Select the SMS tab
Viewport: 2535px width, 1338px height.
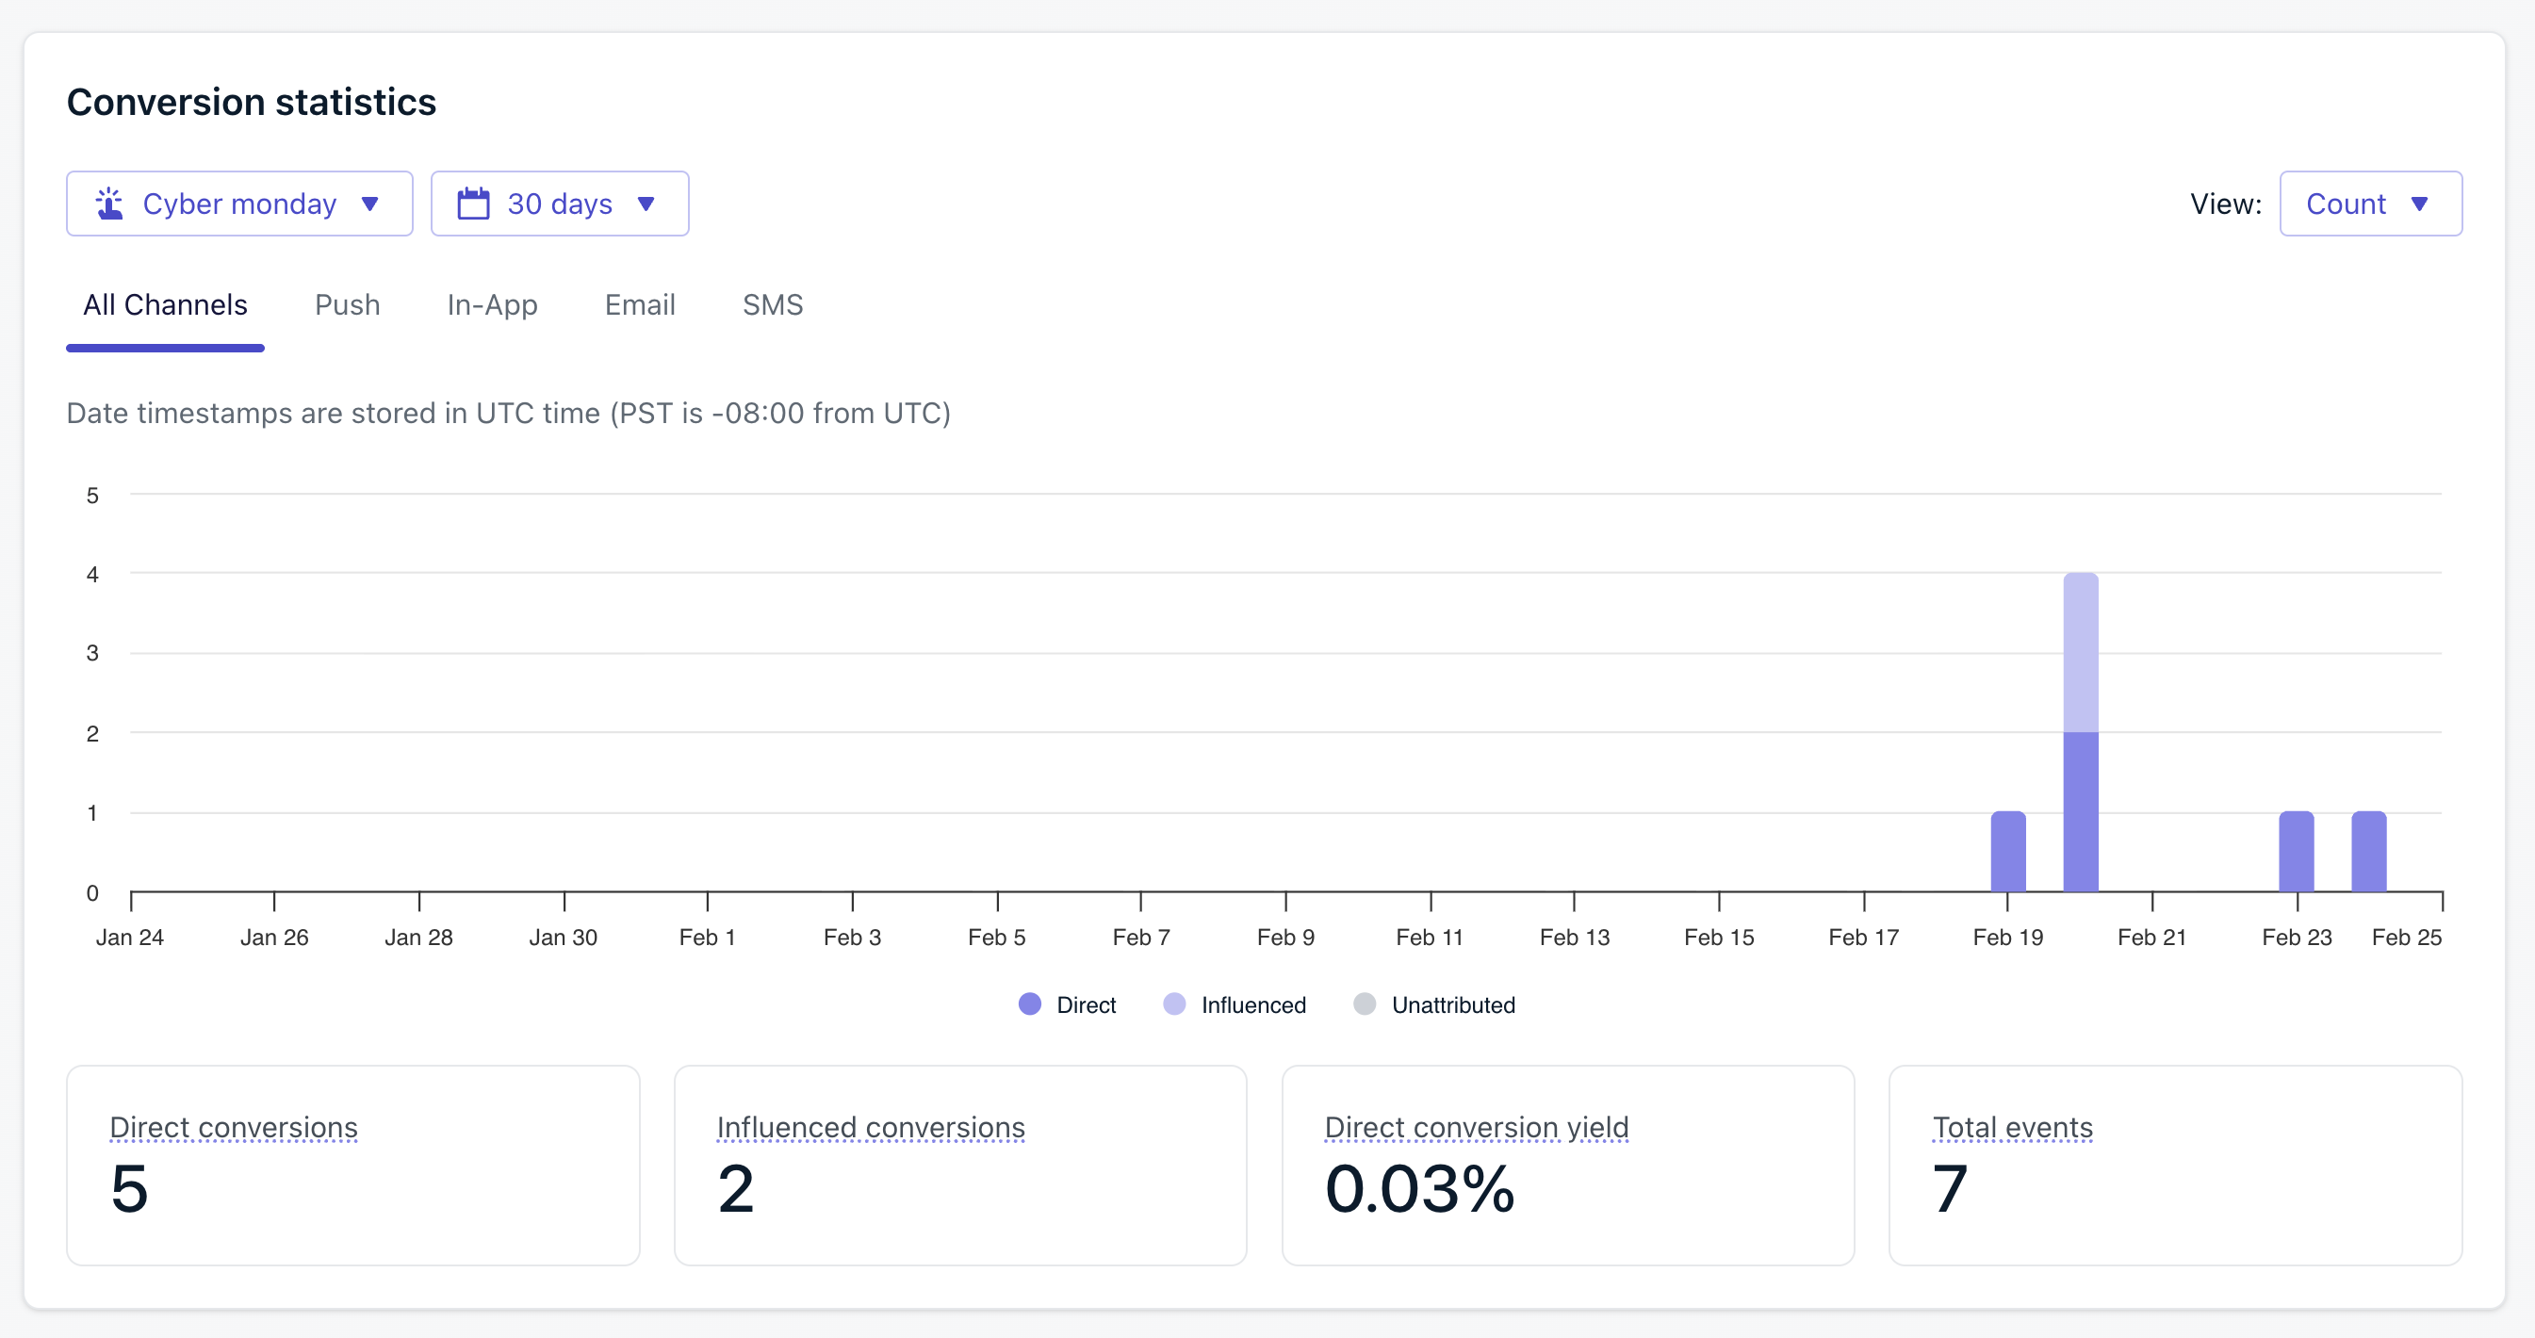(x=773, y=305)
